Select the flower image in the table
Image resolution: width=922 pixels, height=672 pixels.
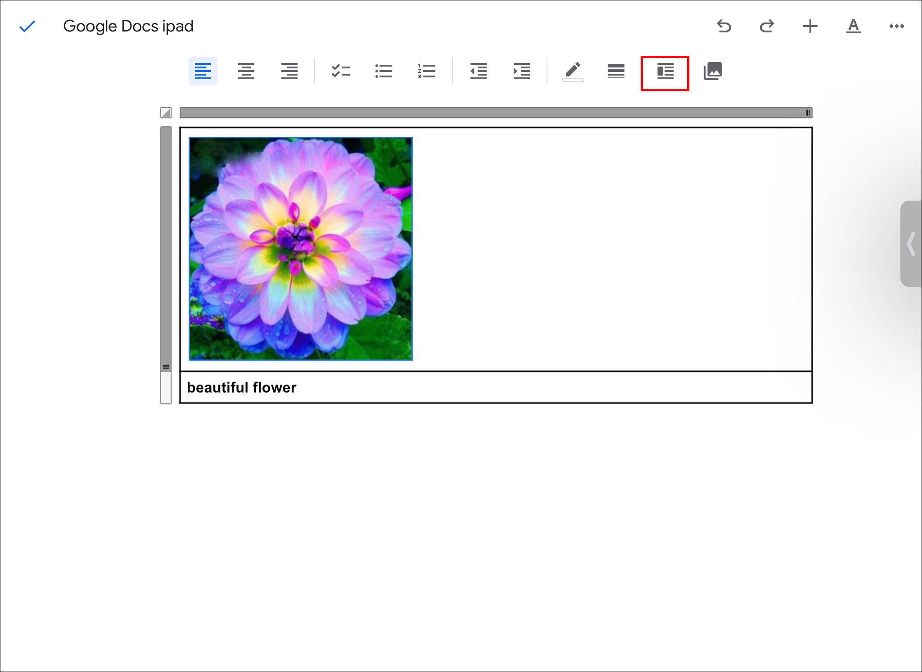(301, 249)
